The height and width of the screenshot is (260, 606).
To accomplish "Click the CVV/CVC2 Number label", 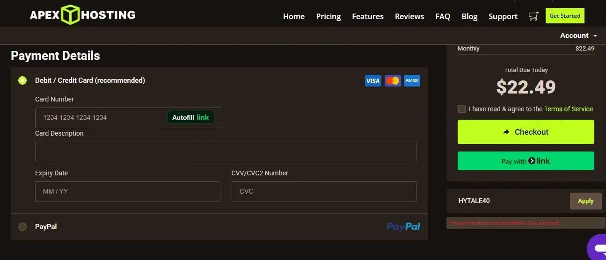I will pyautogui.click(x=260, y=173).
